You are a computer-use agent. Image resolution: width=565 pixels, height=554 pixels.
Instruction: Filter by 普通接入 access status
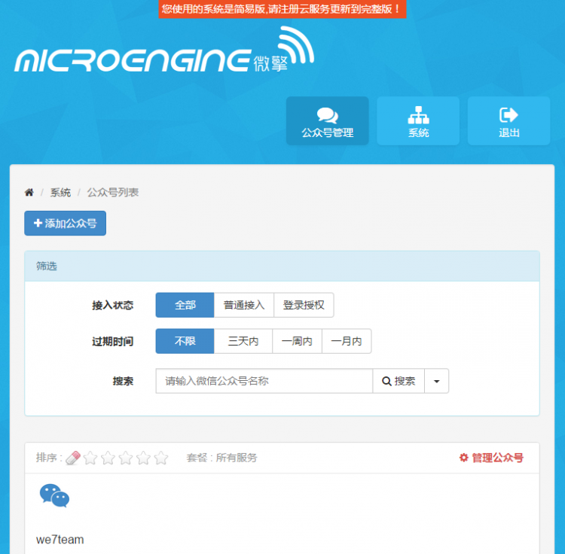[x=243, y=305]
